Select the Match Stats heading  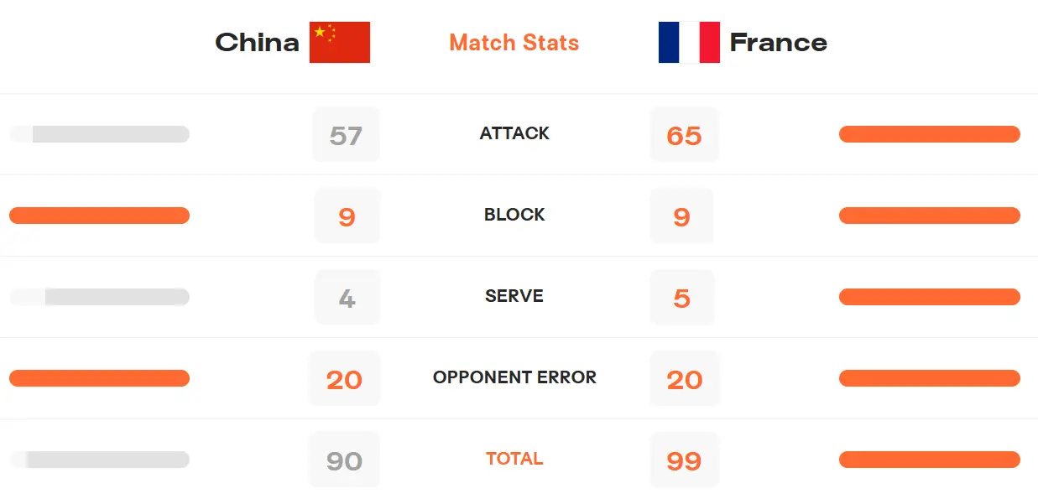(514, 43)
